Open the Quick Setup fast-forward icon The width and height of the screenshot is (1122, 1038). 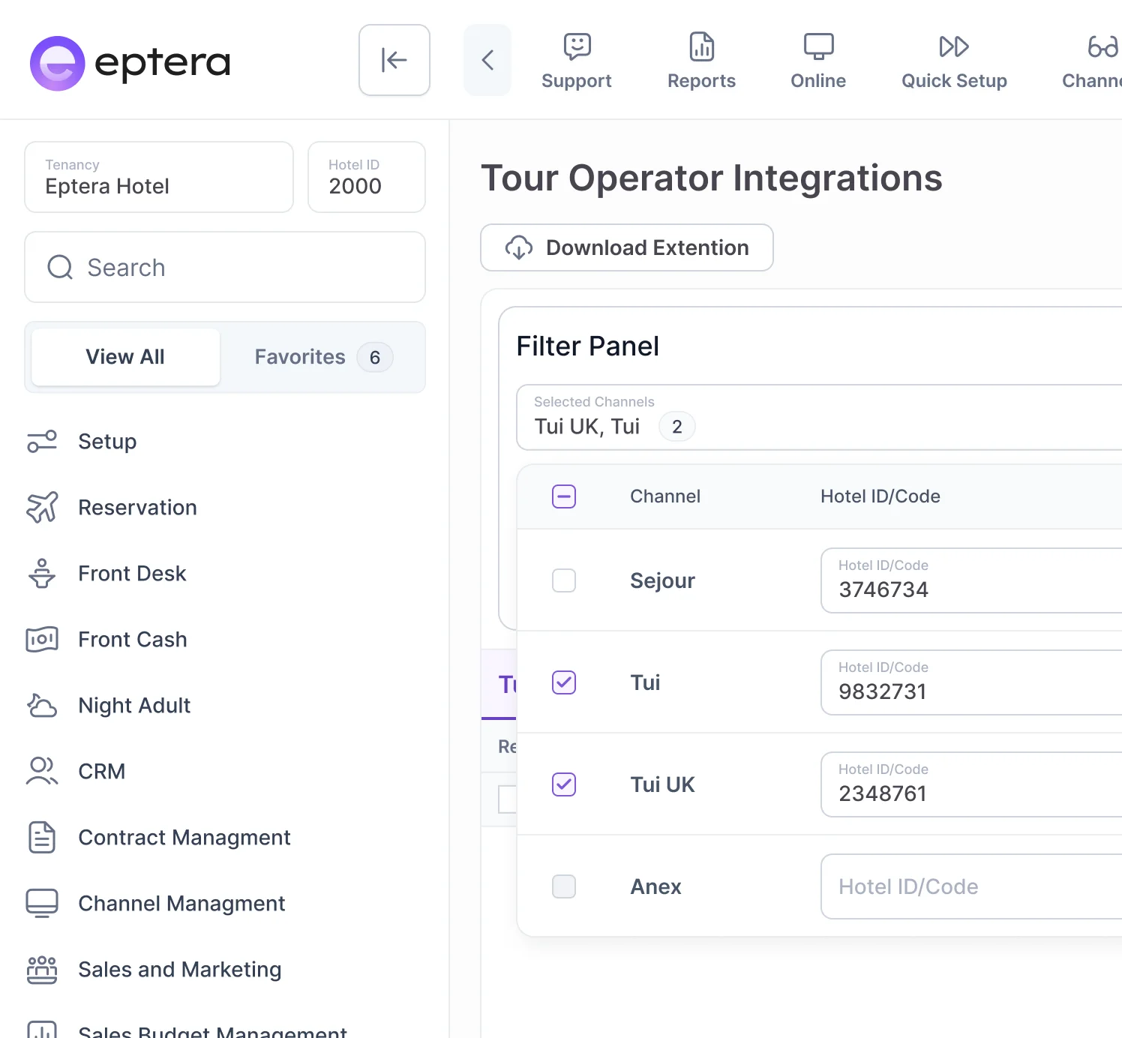tap(954, 46)
